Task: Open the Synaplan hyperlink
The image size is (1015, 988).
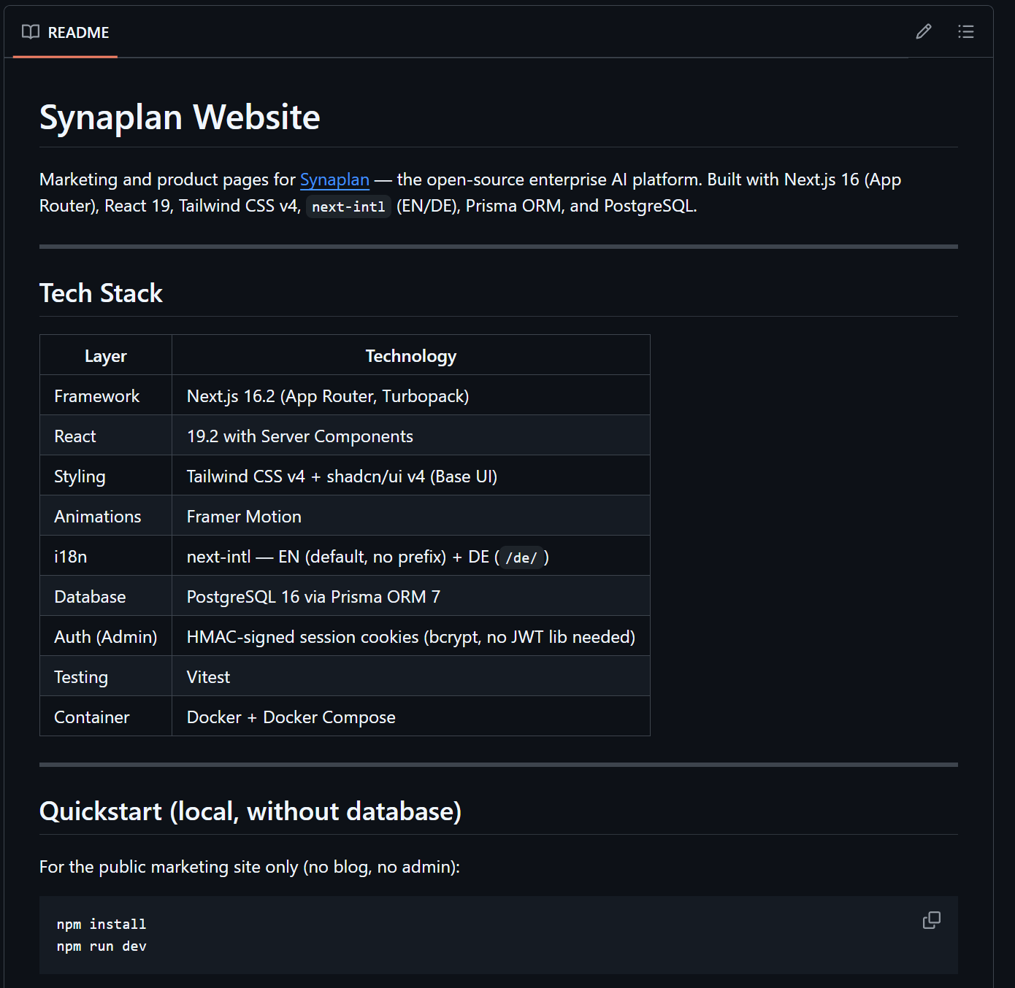Action: [x=334, y=180]
